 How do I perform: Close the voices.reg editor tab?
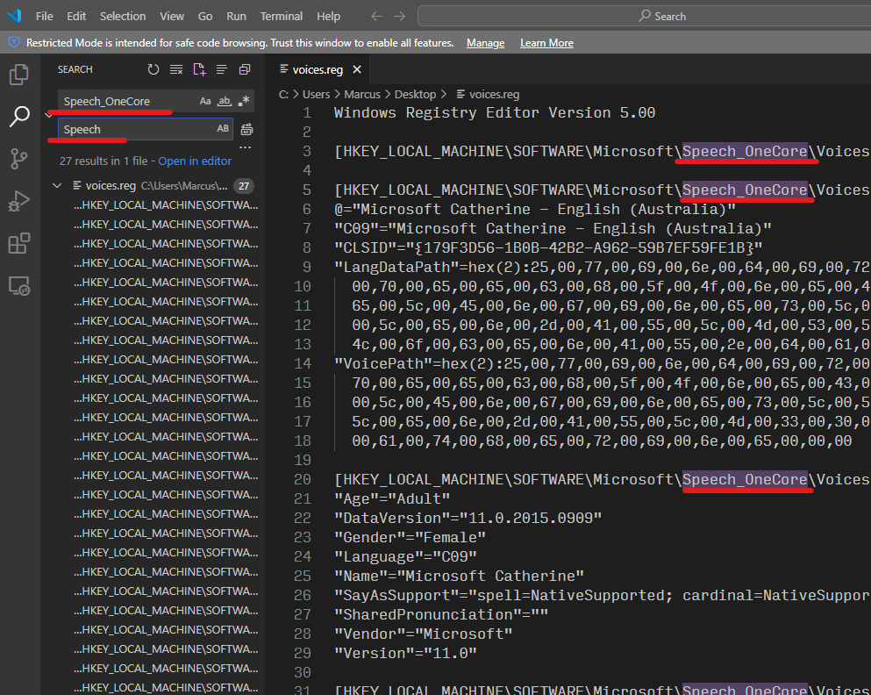tap(357, 69)
